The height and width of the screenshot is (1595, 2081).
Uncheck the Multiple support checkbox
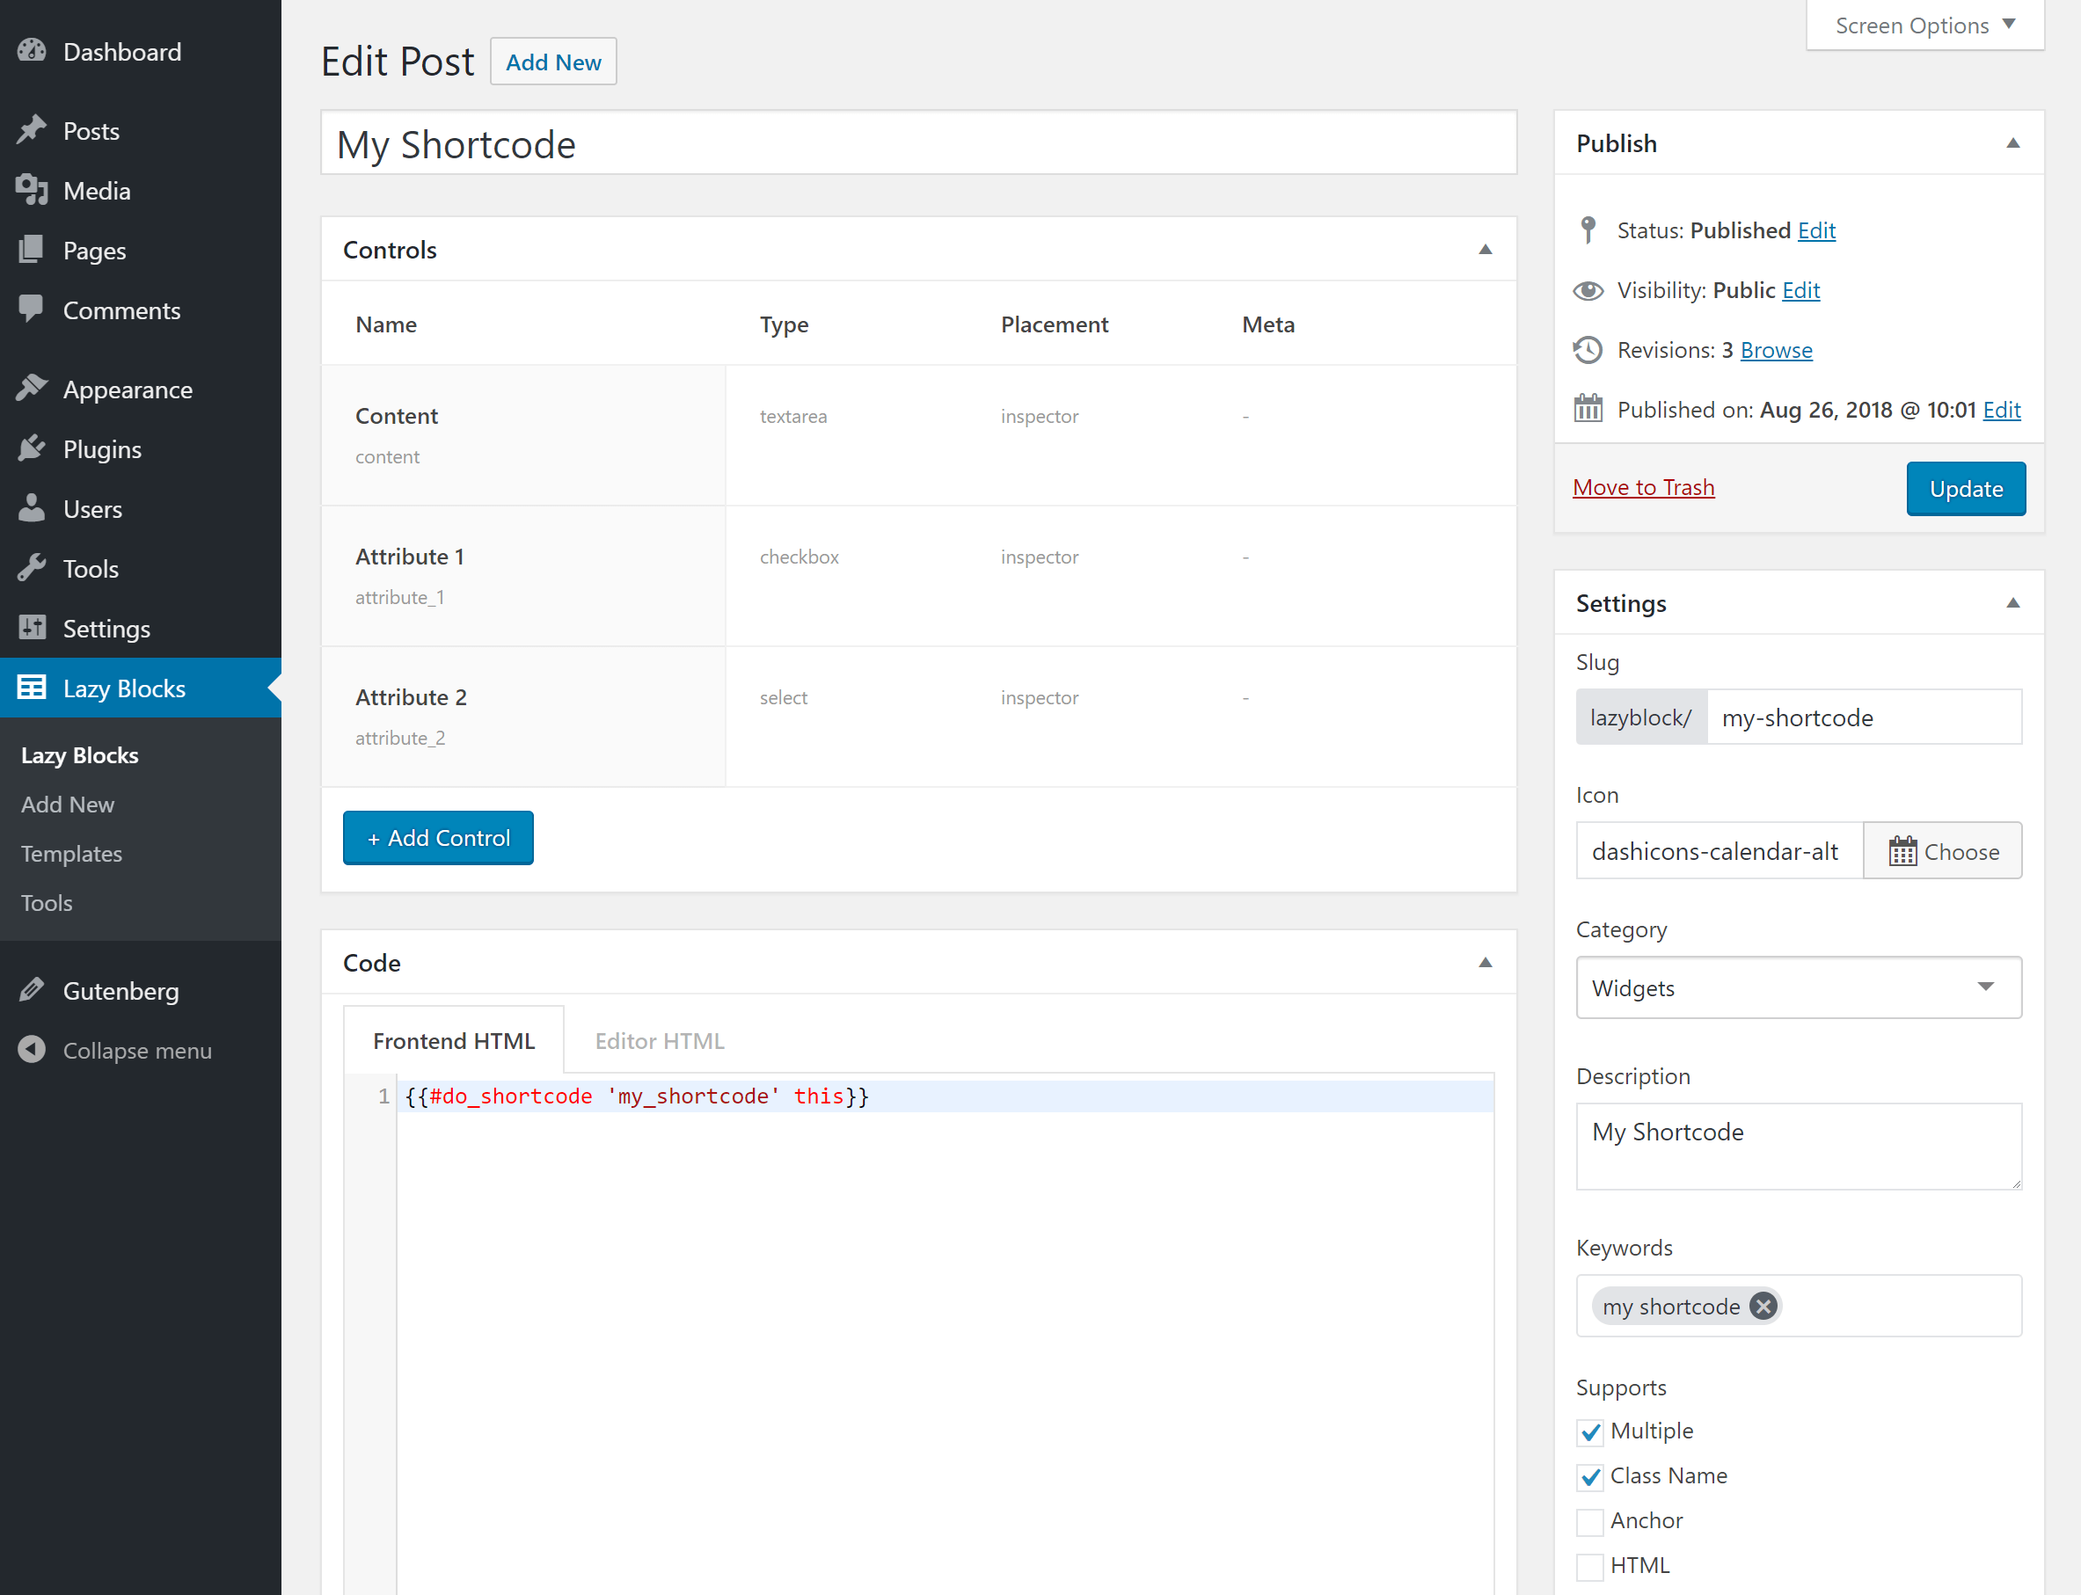tap(1590, 1431)
